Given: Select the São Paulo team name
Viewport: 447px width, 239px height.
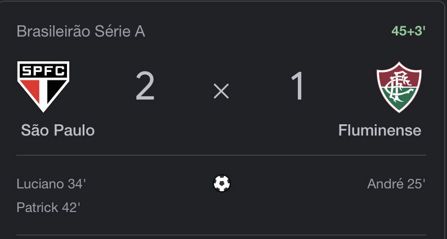Looking at the screenshot, I should [57, 130].
